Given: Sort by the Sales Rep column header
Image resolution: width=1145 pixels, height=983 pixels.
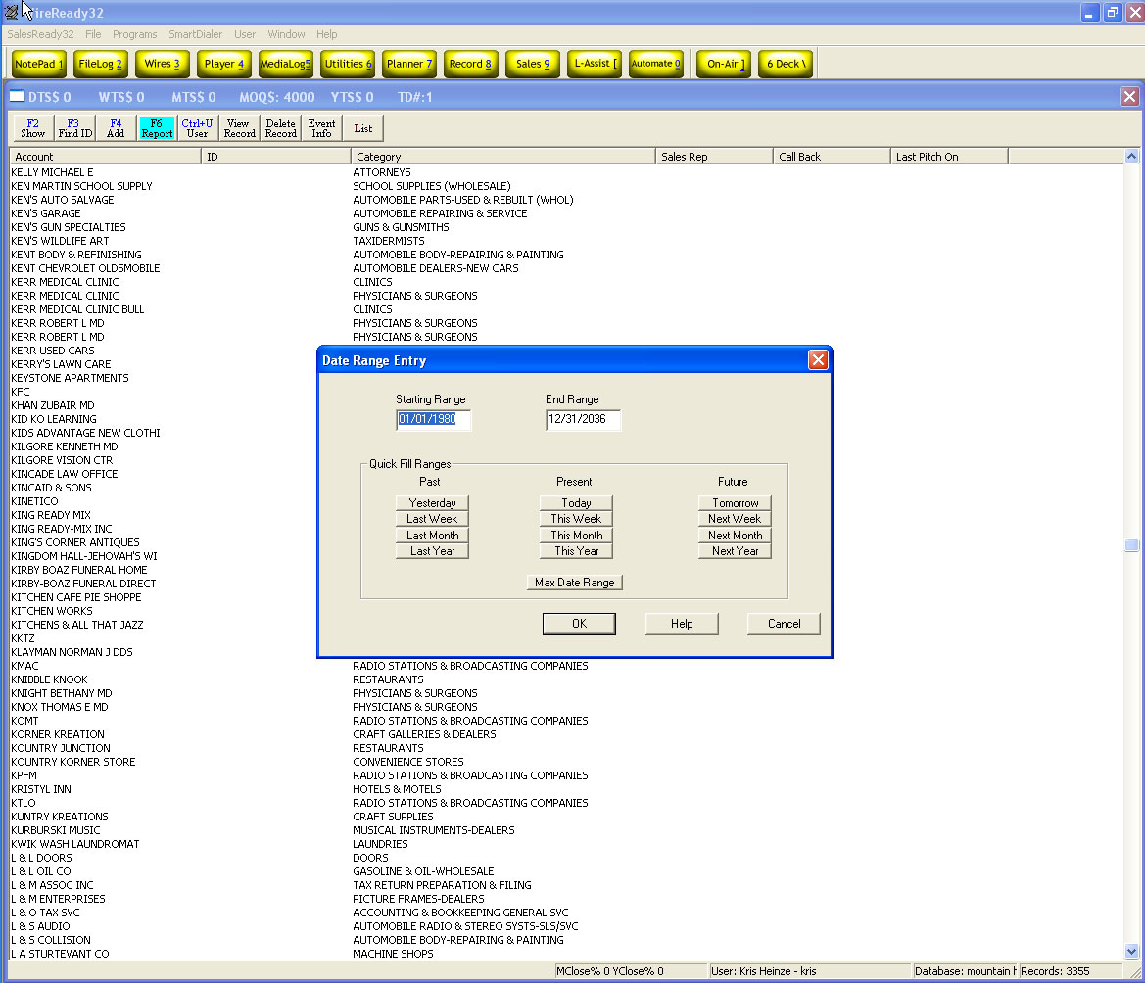Looking at the screenshot, I should [714, 157].
